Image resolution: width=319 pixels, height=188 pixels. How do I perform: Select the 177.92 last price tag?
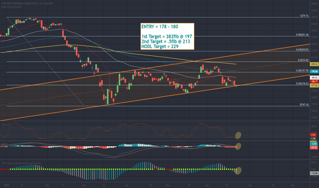314,85
